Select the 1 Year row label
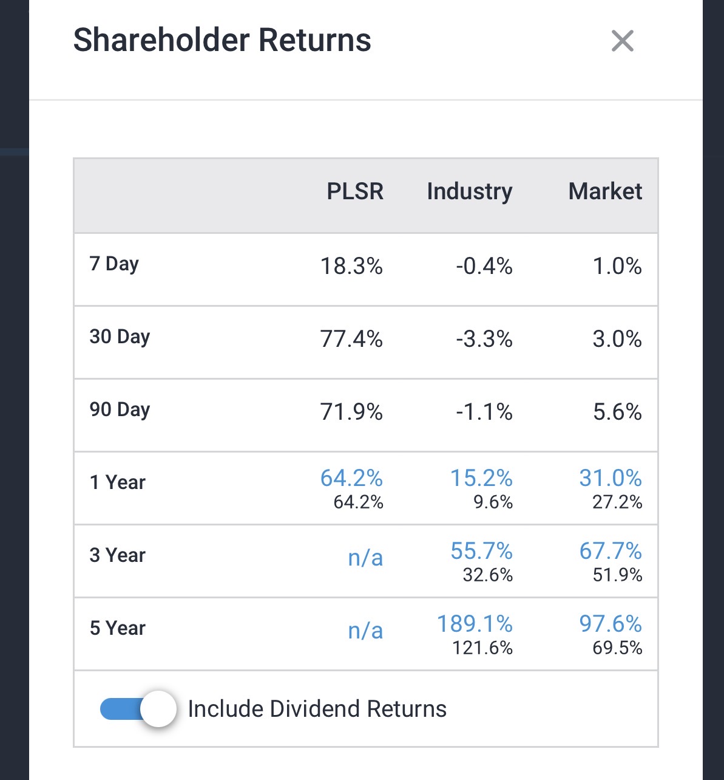 pos(118,482)
